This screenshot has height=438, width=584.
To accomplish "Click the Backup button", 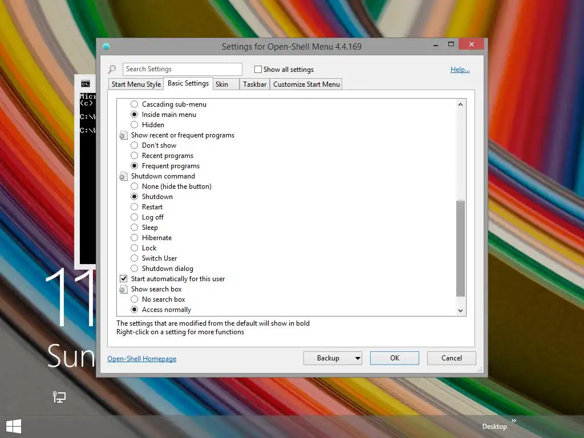I will click(x=328, y=358).
